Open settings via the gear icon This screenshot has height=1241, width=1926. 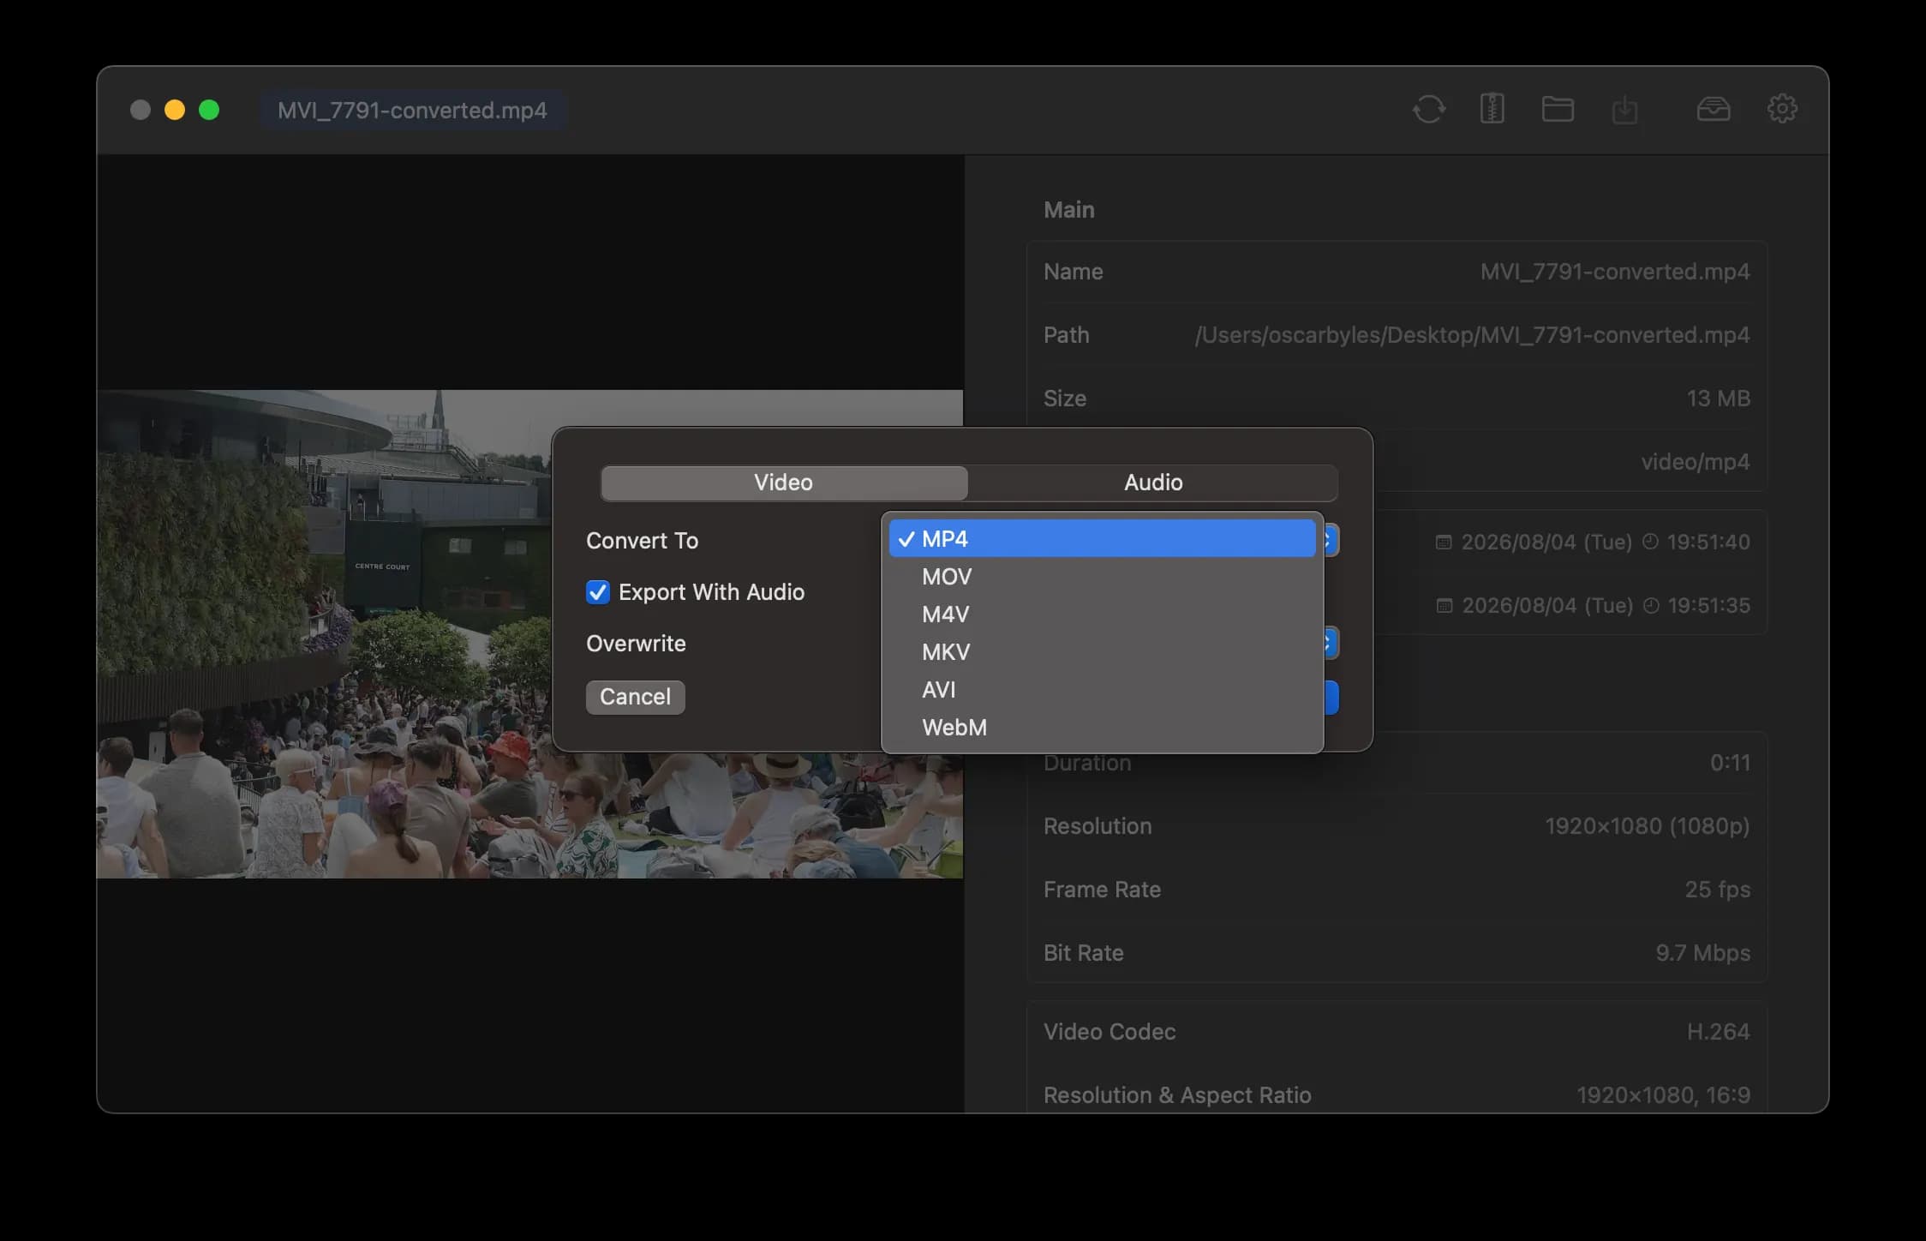click(1782, 109)
